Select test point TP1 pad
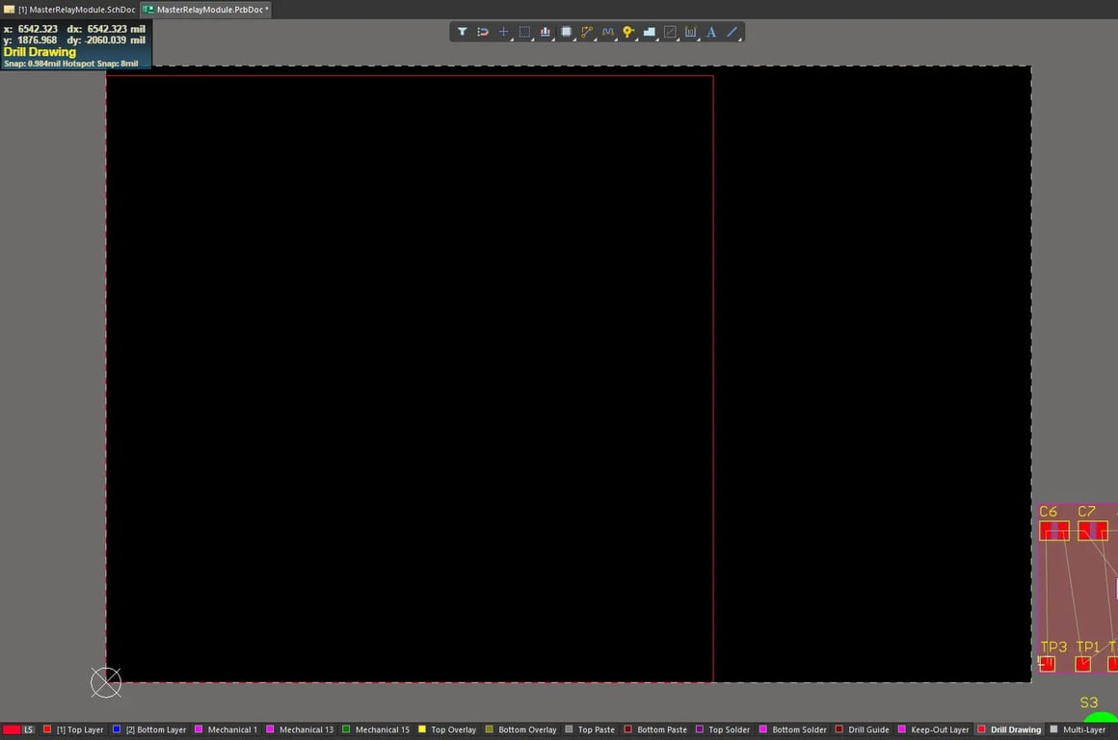Viewport: 1118px width, 740px height. (1083, 665)
